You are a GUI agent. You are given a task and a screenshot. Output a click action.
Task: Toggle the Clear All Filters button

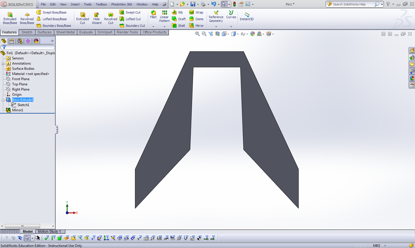point(13,238)
